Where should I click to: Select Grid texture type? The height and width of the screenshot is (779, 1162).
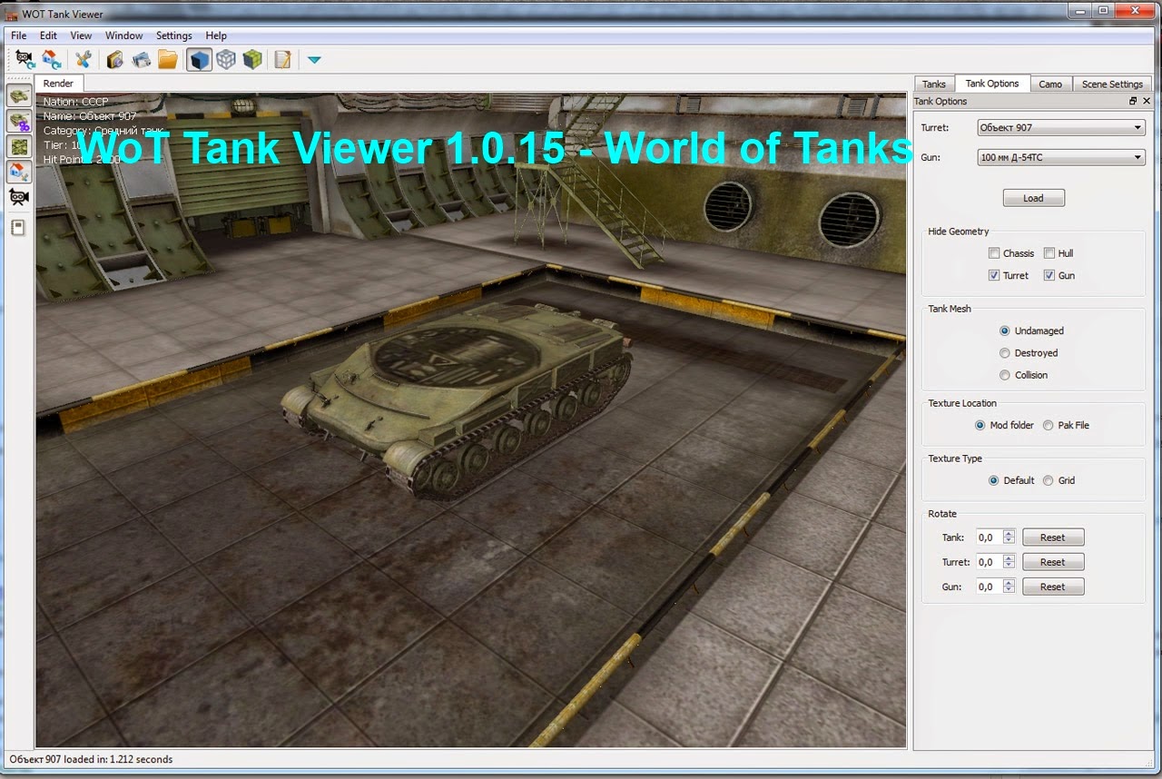pos(1049,480)
